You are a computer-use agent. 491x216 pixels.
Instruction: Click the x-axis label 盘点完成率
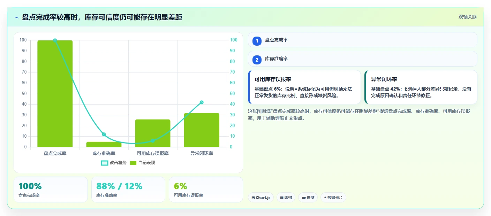(55, 153)
